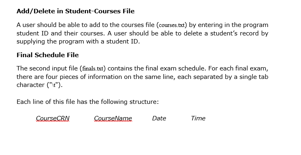Click the phrase 'student ID and their courses'

coord(60,33)
